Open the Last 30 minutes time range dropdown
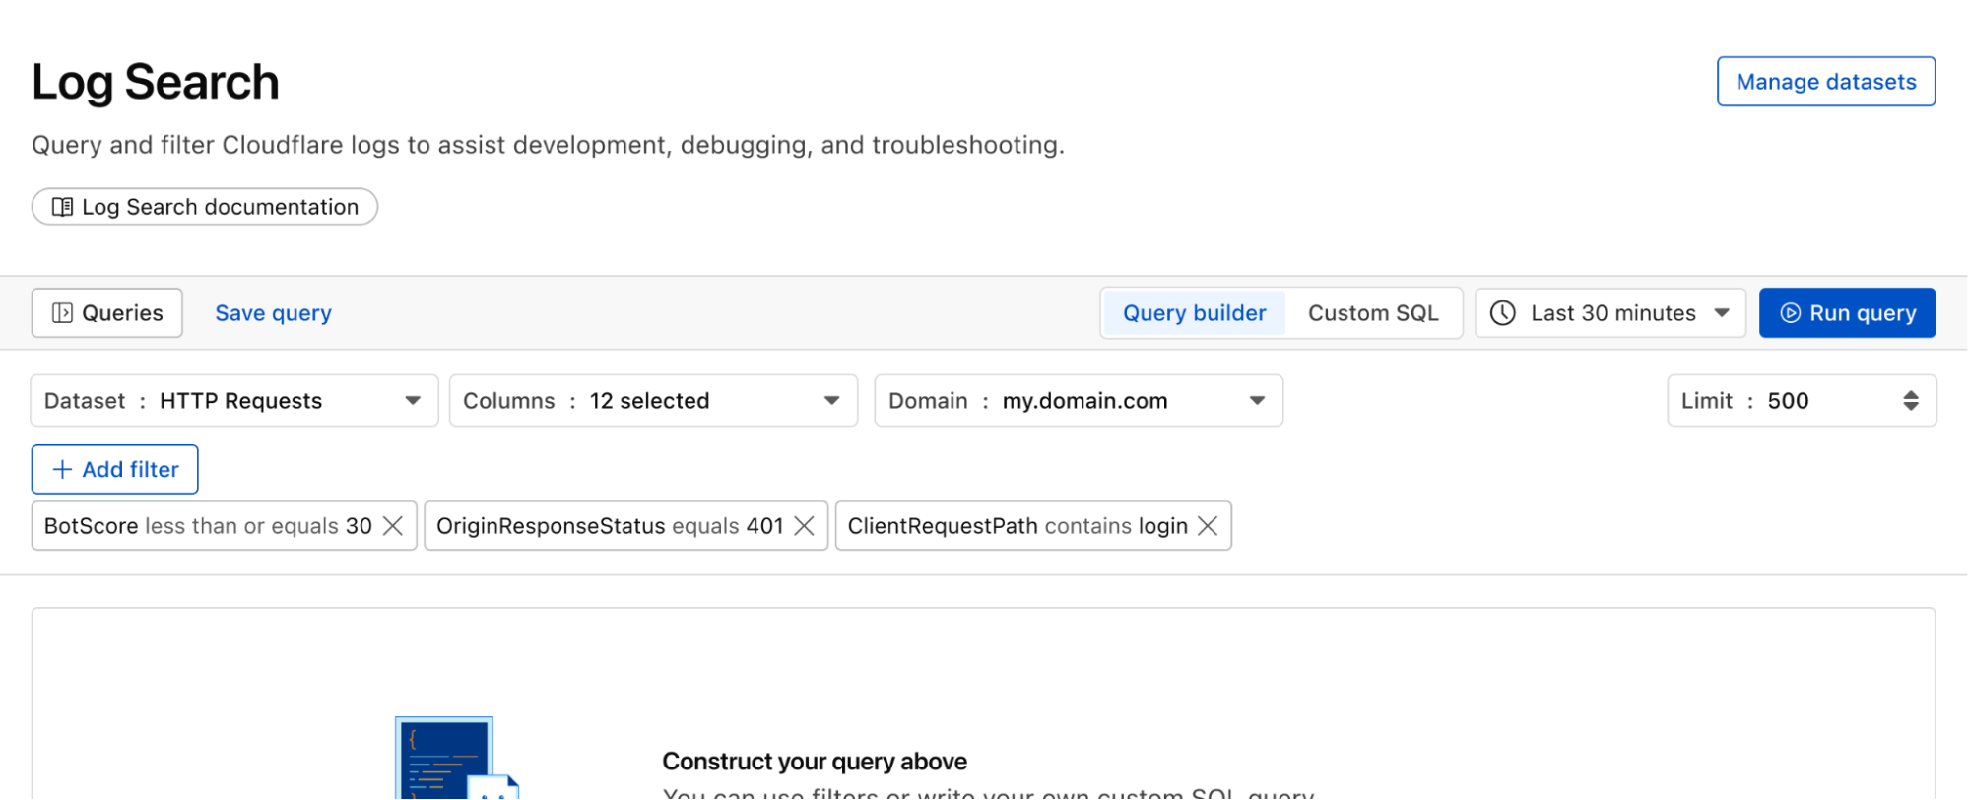The width and height of the screenshot is (1969, 800). (1609, 313)
